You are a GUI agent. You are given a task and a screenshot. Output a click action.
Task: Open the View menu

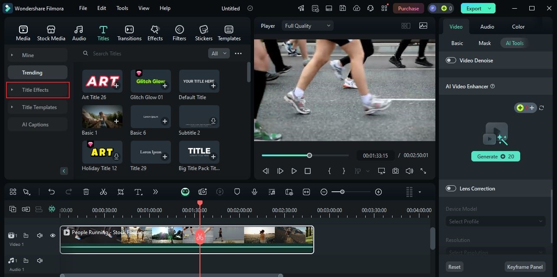(x=144, y=8)
